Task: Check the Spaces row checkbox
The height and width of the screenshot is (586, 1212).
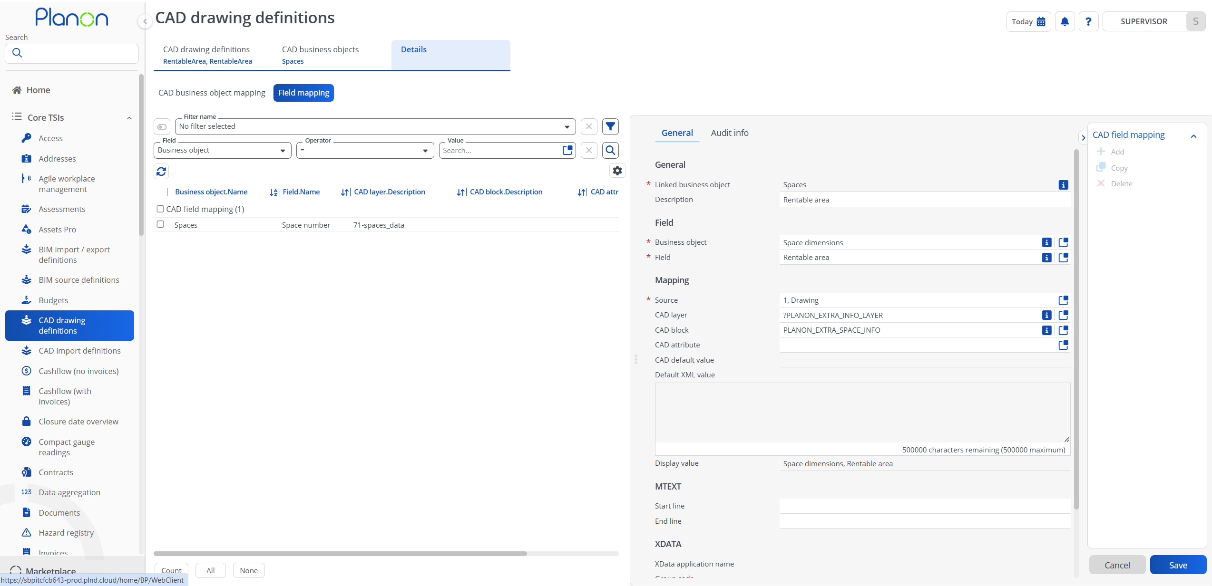Action: (160, 224)
